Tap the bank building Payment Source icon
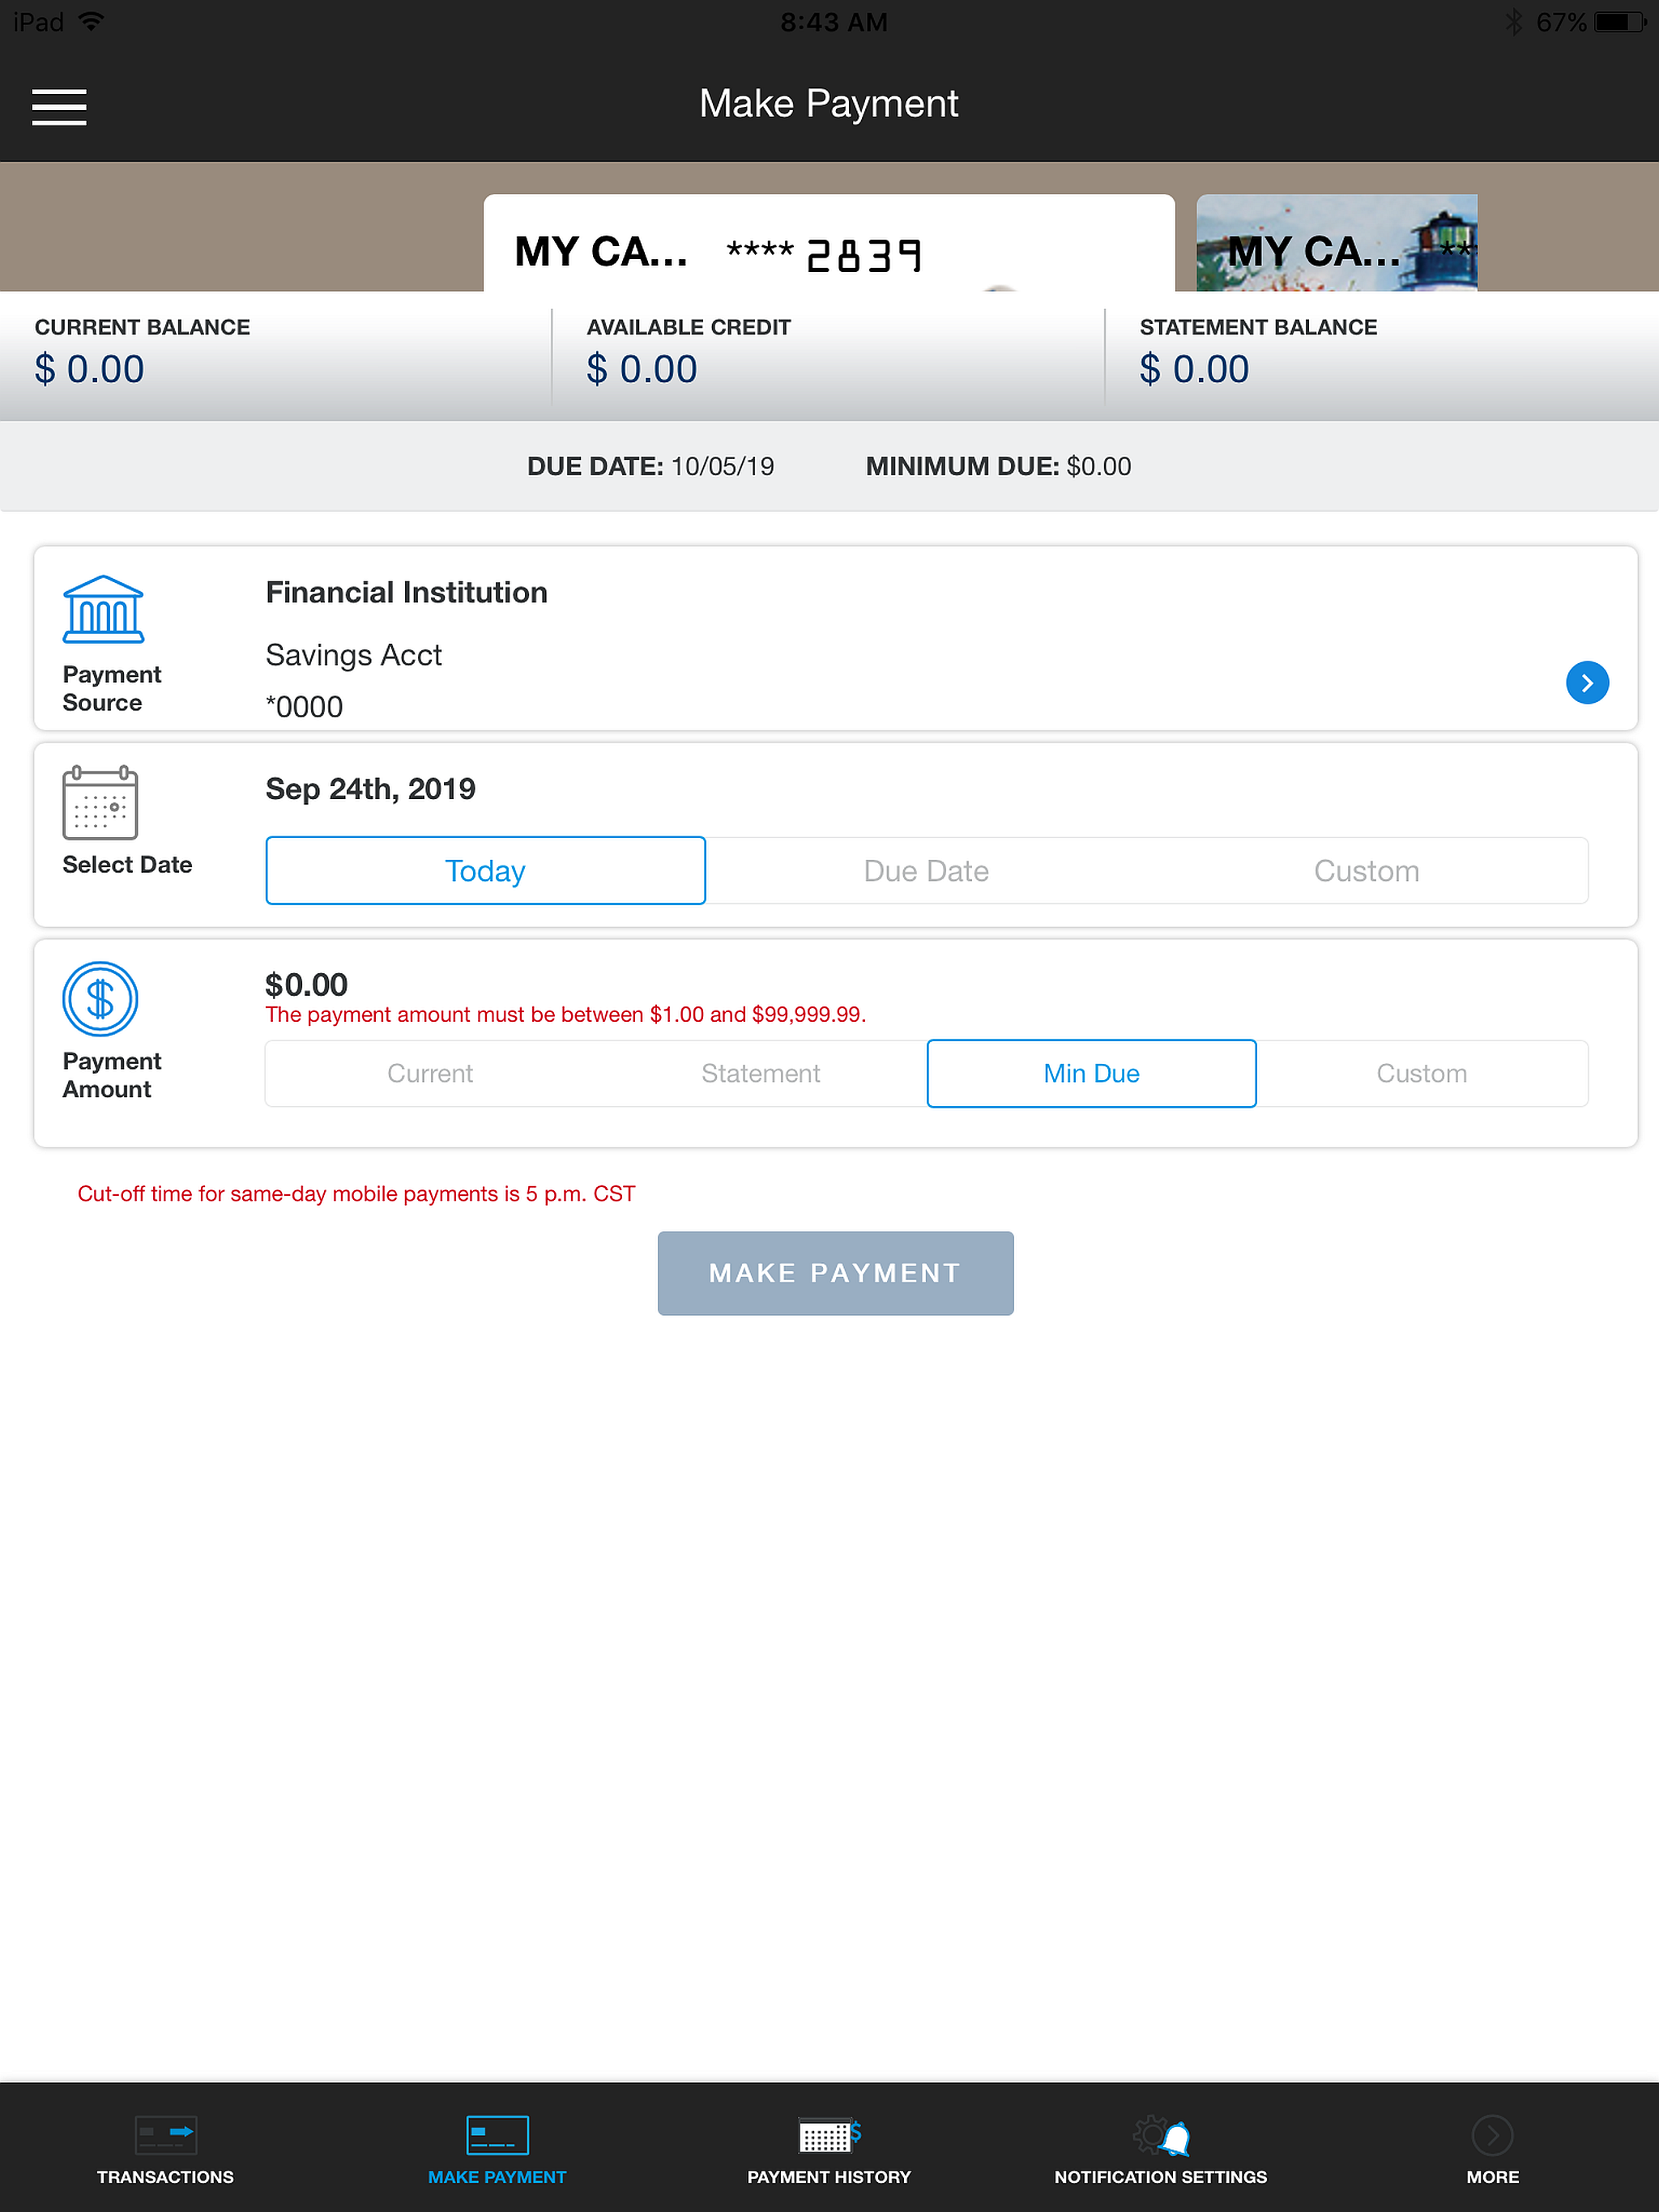Screen dimensions: 1659x2212 [103, 609]
